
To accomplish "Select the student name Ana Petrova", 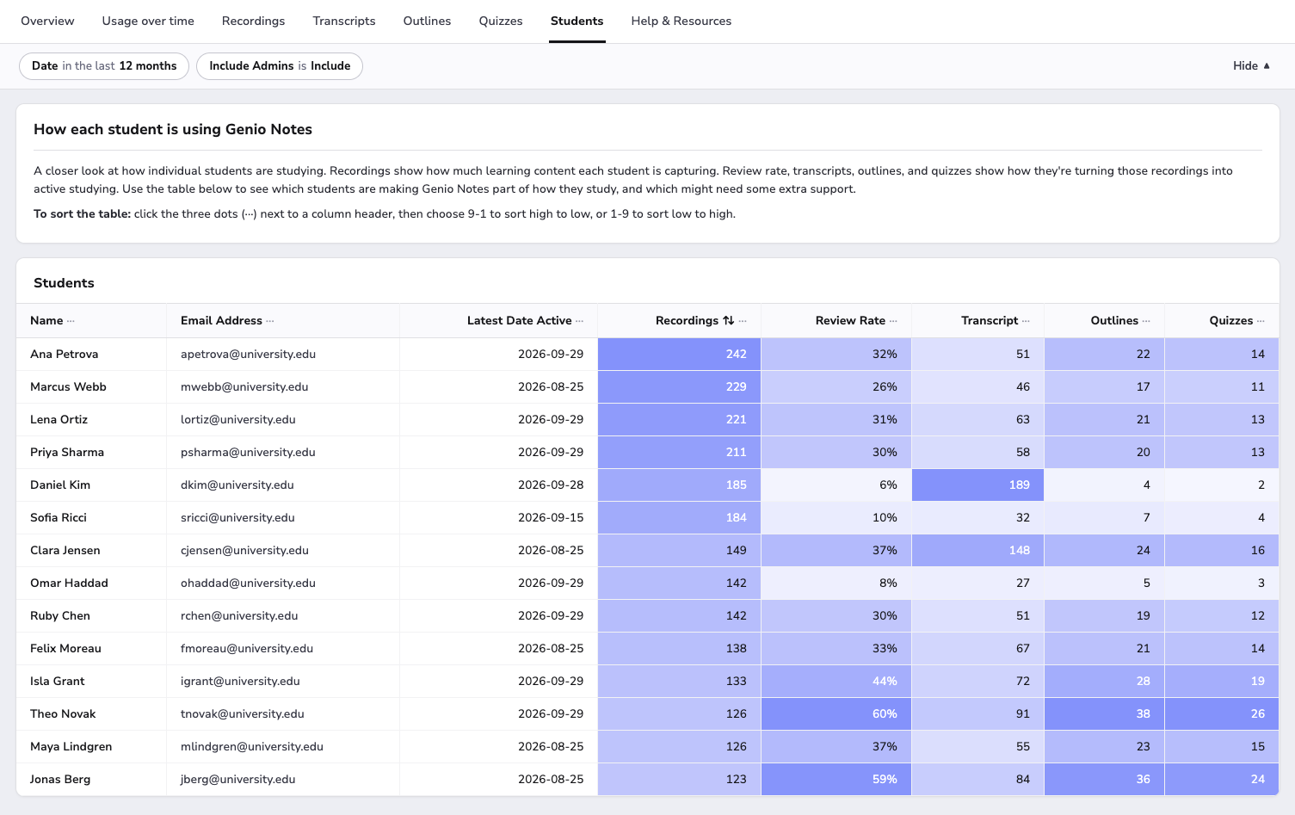I will [64, 354].
